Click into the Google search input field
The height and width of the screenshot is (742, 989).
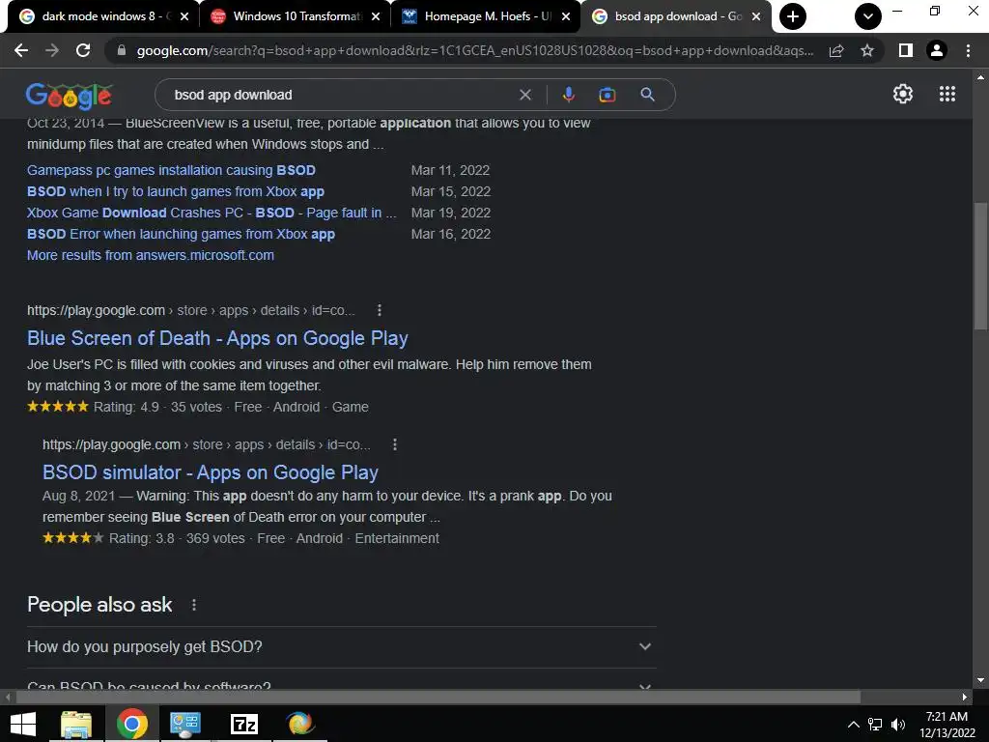pos(341,95)
